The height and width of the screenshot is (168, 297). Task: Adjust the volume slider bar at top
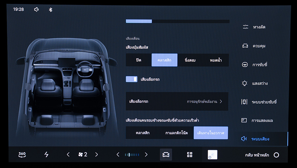point(177,21)
